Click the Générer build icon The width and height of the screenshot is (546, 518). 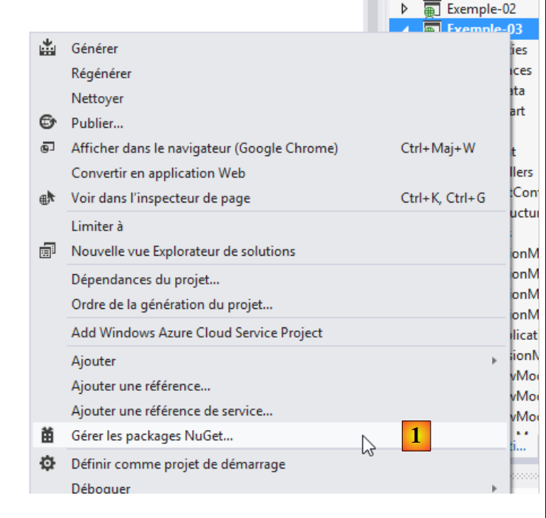tap(47, 49)
